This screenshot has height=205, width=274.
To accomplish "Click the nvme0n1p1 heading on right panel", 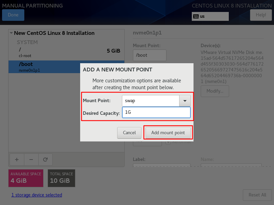I will tap(147, 33).
